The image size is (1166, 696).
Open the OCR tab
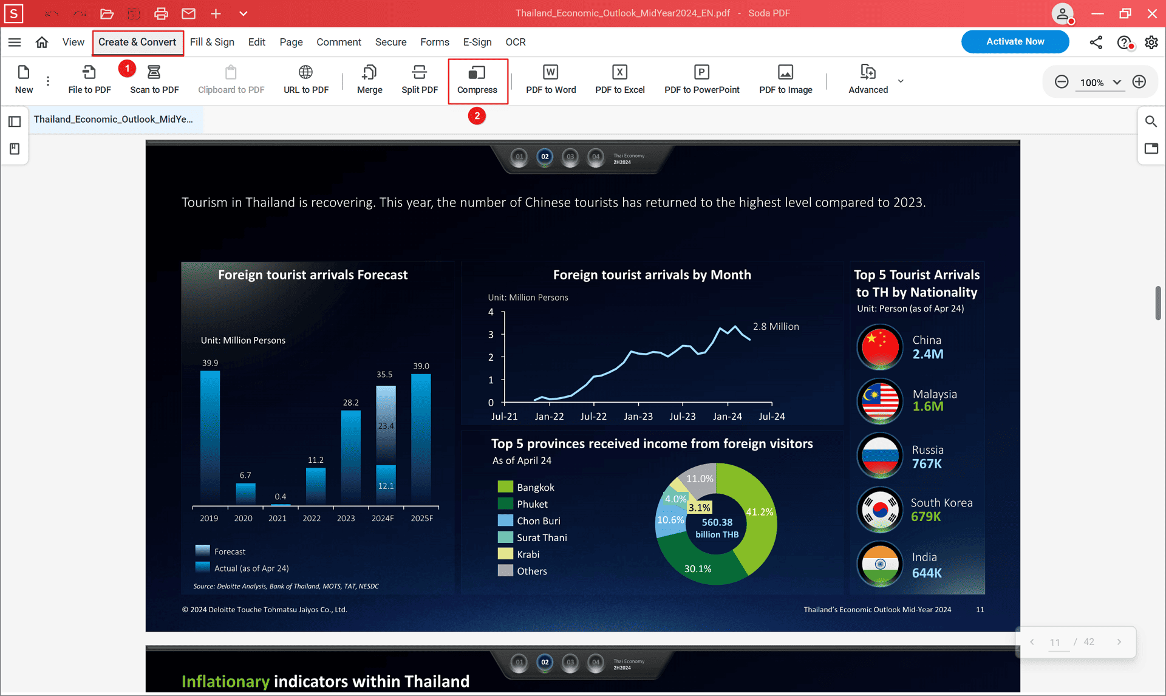pos(516,42)
